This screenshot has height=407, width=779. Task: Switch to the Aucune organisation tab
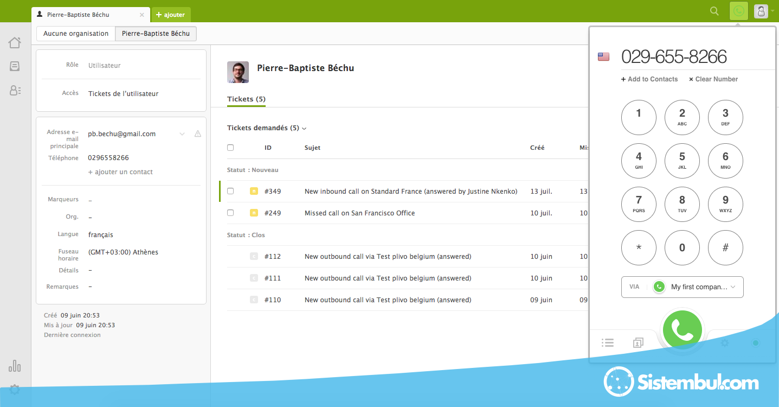click(76, 34)
